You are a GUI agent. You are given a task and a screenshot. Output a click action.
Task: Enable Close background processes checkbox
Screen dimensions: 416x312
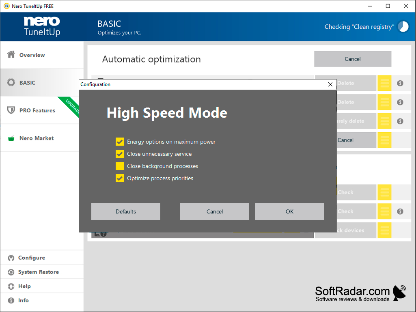point(120,166)
